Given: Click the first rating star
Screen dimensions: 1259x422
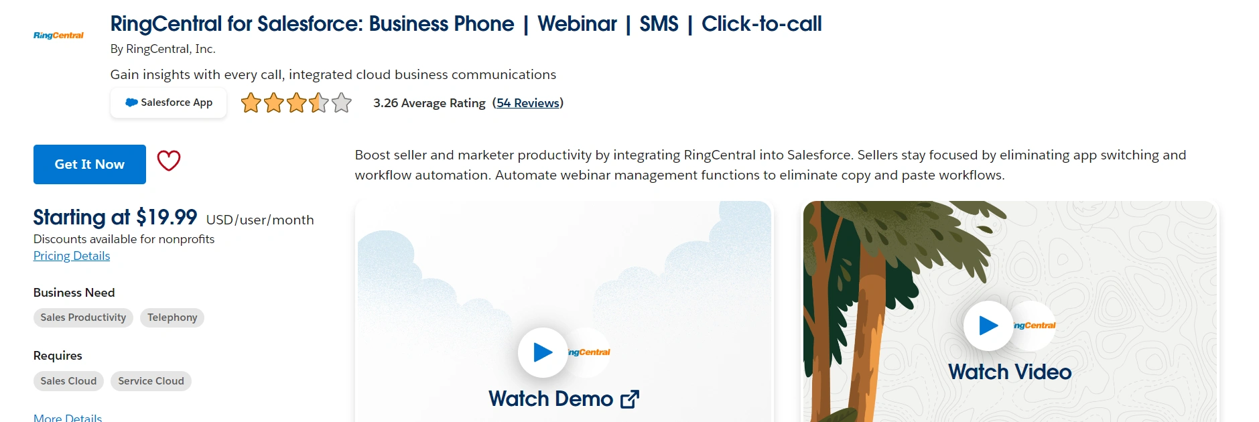Looking at the screenshot, I should coord(251,103).
